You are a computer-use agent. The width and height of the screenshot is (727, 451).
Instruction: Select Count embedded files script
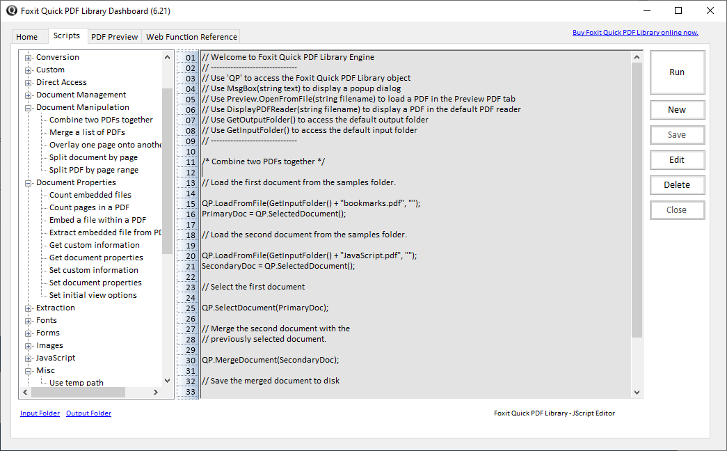pos(90,195)
